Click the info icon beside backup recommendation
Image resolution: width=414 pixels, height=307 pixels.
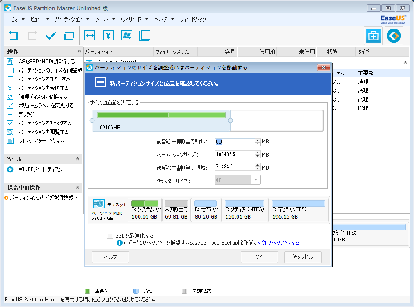coord(119,243)
